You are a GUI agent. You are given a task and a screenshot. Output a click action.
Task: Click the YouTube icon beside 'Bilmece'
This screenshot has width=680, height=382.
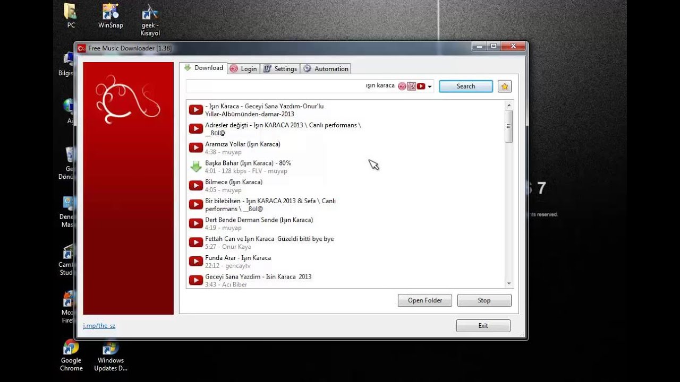196,185
